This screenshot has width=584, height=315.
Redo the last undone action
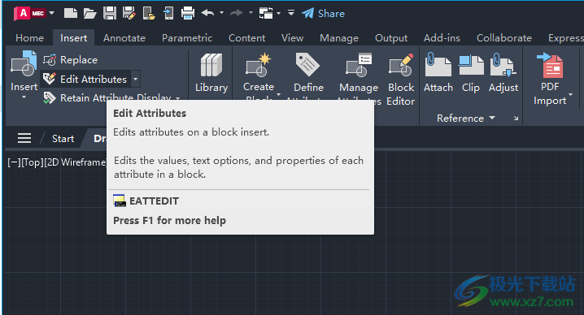[237, 13]
